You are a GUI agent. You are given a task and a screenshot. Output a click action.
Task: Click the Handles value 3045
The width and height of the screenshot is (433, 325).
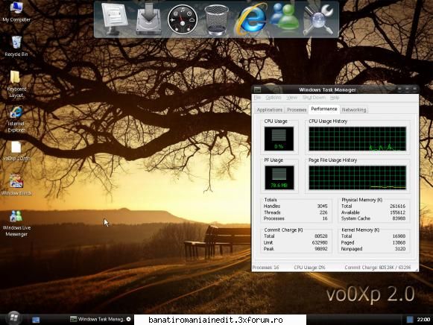coord(322,206)
